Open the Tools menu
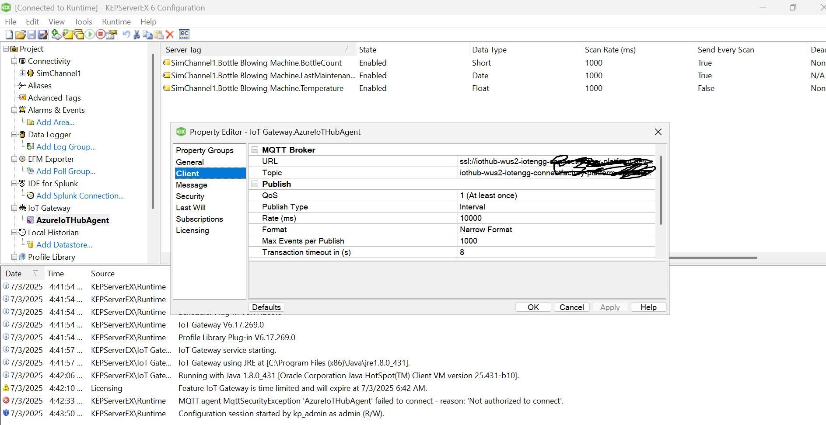826x425 pixels. [x=83, y=21]
